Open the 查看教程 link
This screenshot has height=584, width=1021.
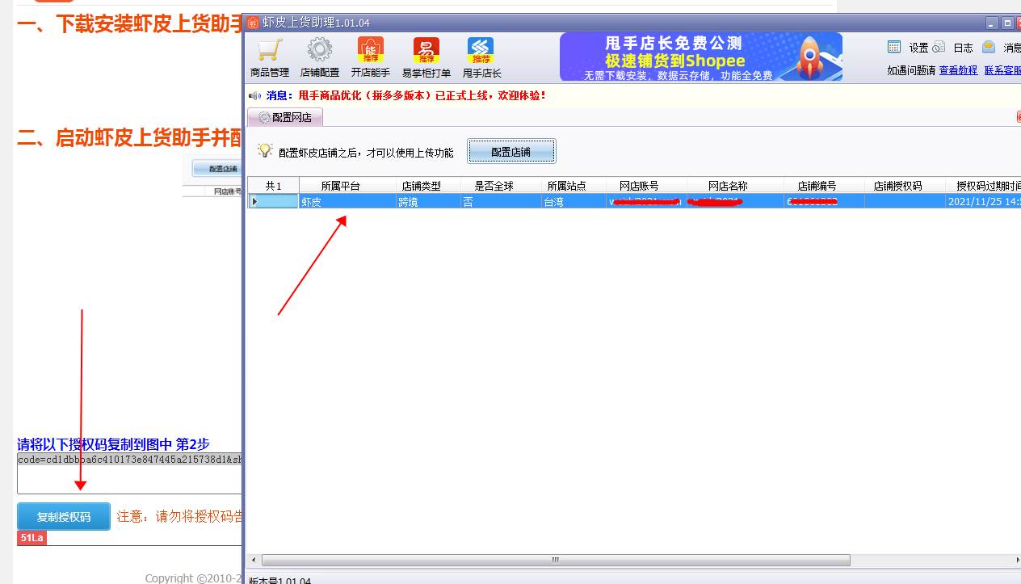[x=958, y=70]
